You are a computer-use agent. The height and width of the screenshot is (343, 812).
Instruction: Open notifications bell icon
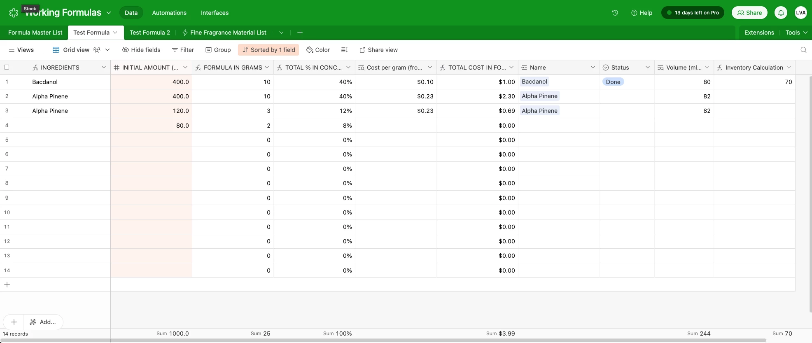[781, 13]
